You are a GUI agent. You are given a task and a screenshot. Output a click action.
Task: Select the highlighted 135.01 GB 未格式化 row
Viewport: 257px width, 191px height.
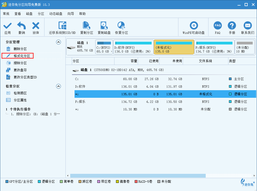point(165,94)
